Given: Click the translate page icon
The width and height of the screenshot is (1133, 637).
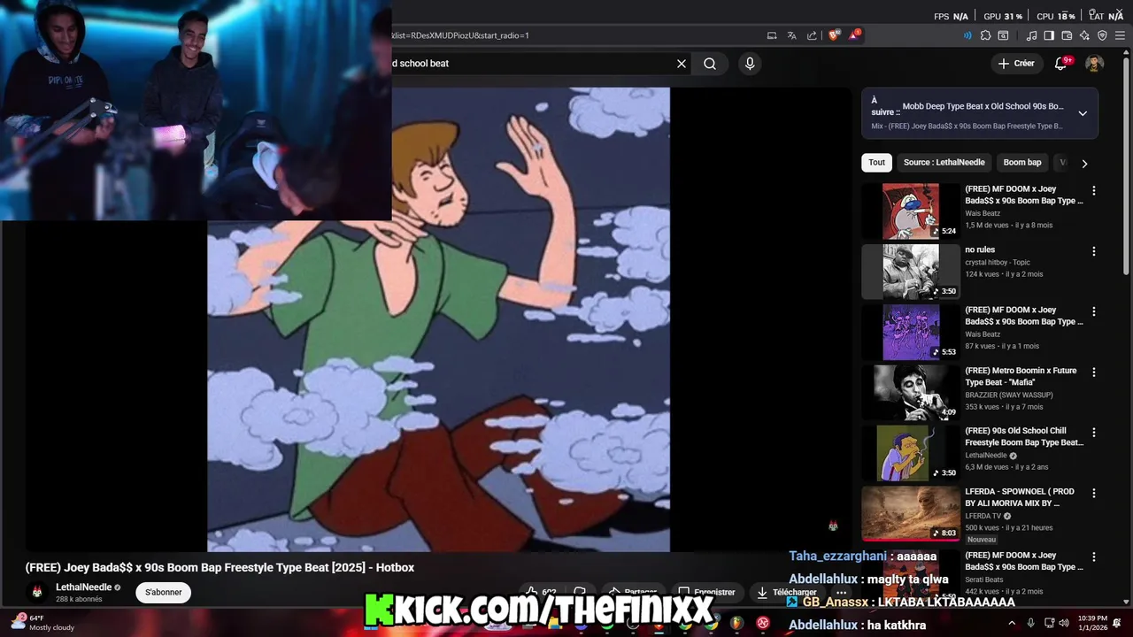Looking at the screenshot, I should (792, 35).
